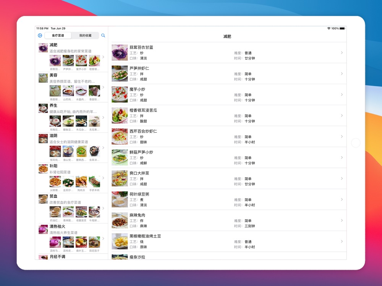Open the 荷叶绿豆粥 recipe row
Screen dimensions: 382x286
point(229,199)
